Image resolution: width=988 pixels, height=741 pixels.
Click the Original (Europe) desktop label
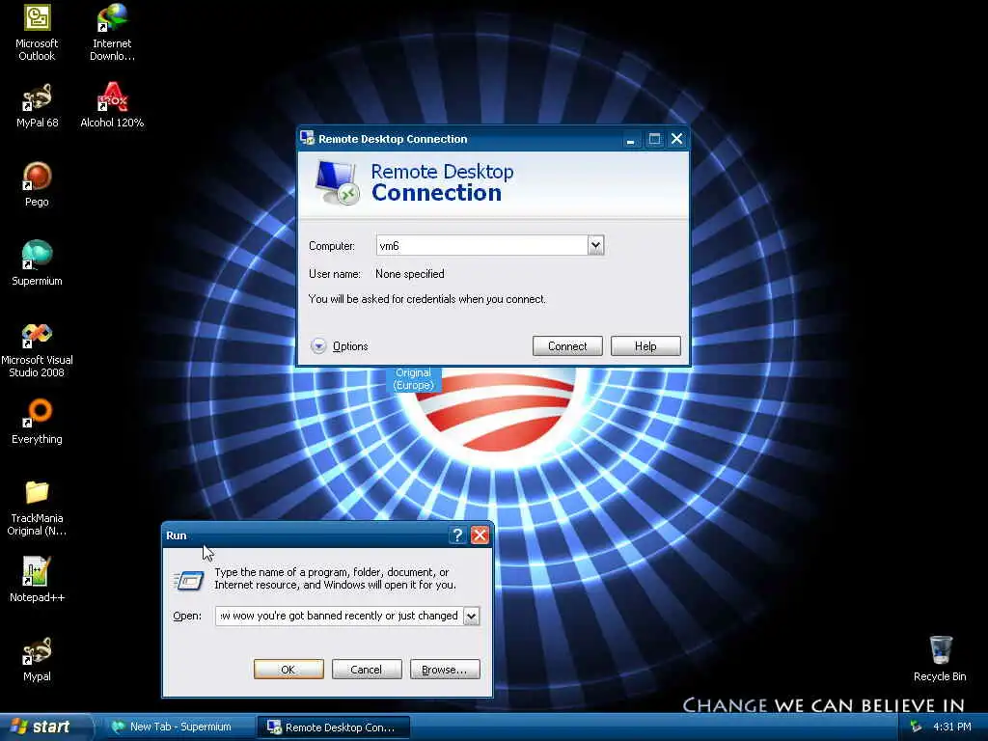pos(413,379)
